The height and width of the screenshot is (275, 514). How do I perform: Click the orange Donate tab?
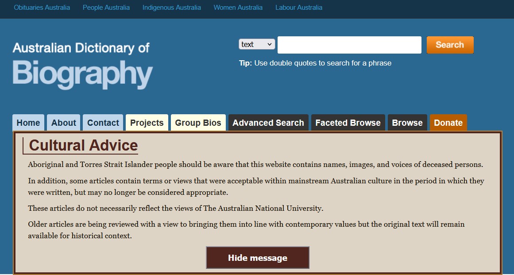[x=448, y=123]
